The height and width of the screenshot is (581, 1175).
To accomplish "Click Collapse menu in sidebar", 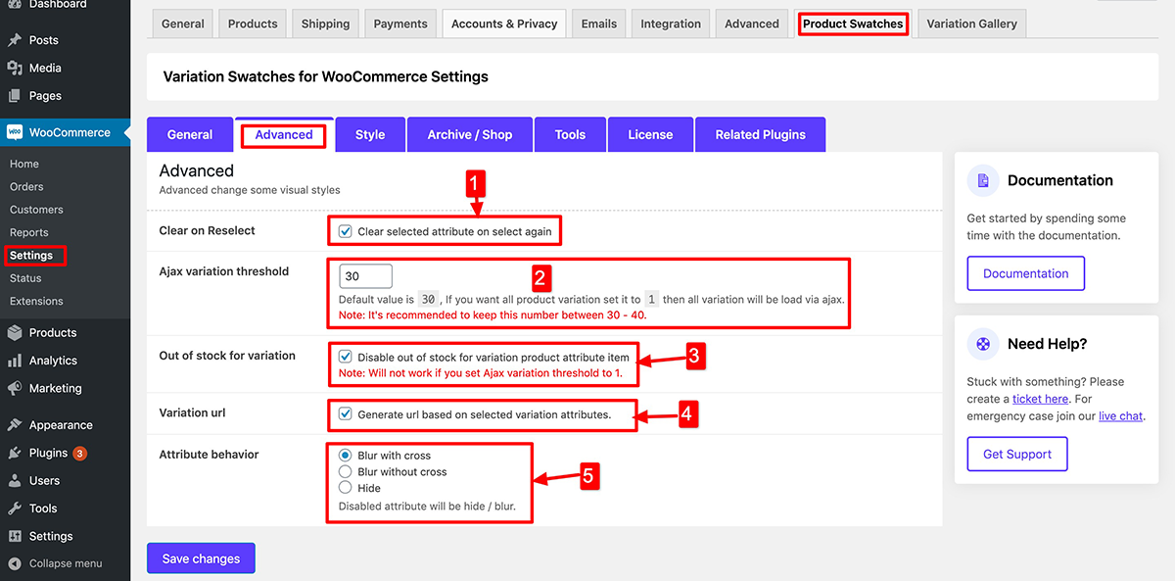I will [65, 564].
